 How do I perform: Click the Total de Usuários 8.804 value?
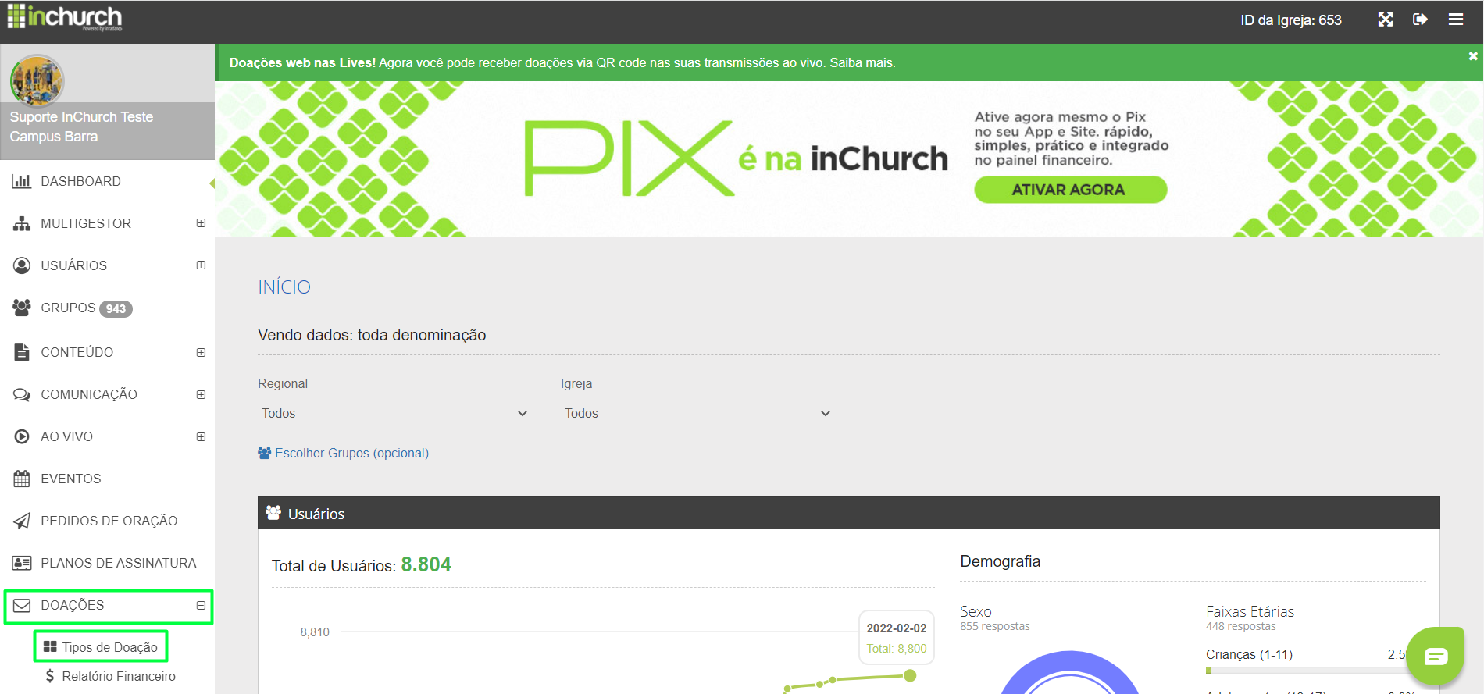coord(426,564)
